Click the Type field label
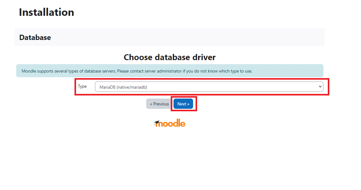Viewport: 361px width, 190px height. tap(82, 86)
